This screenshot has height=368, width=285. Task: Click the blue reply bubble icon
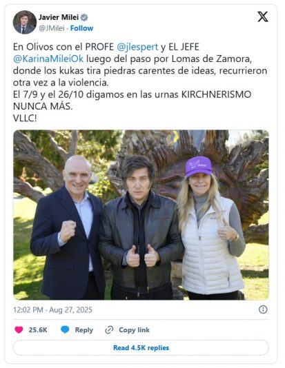65,329
